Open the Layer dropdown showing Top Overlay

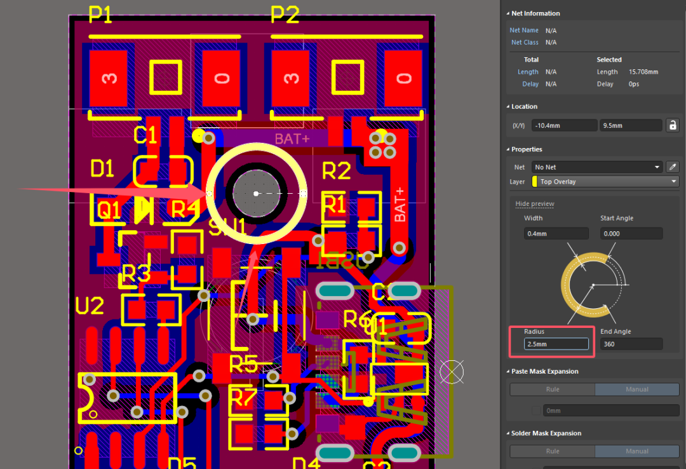coord(607,182)
